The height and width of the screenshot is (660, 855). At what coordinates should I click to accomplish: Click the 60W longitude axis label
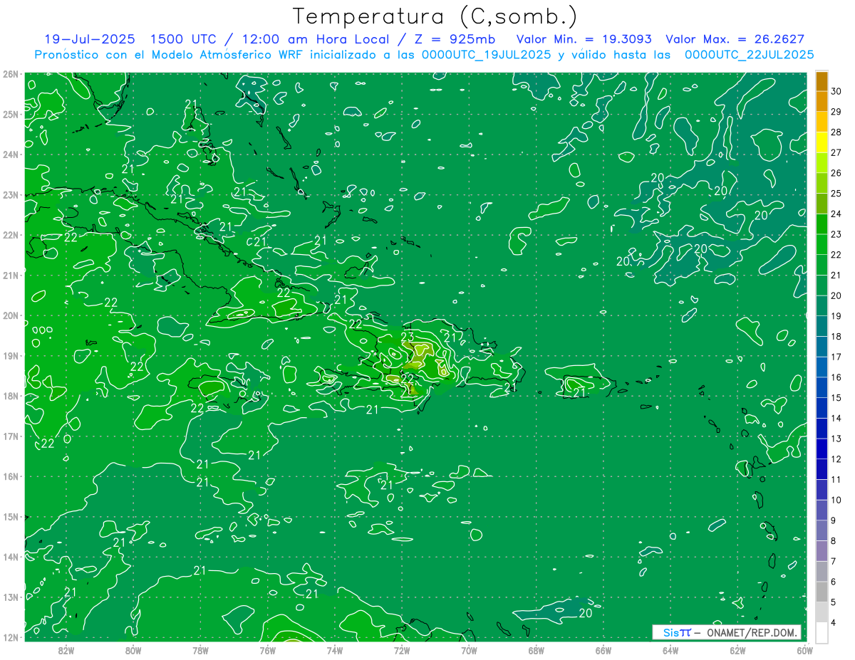tap(804, 649)
